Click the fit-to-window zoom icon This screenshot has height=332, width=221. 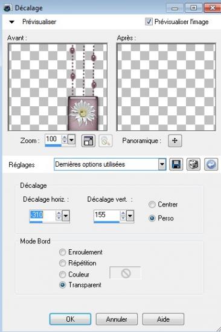tap(88, 141)
